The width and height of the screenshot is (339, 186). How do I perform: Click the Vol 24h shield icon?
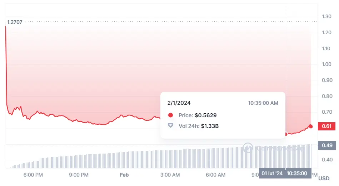tap(170, 125)
